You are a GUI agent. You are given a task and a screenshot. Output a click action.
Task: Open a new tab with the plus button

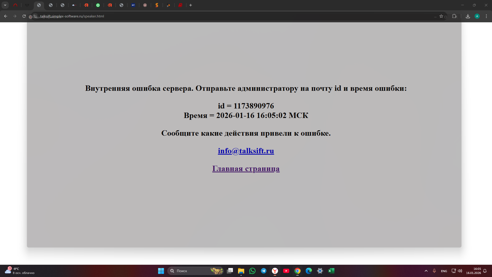[191, 5]
